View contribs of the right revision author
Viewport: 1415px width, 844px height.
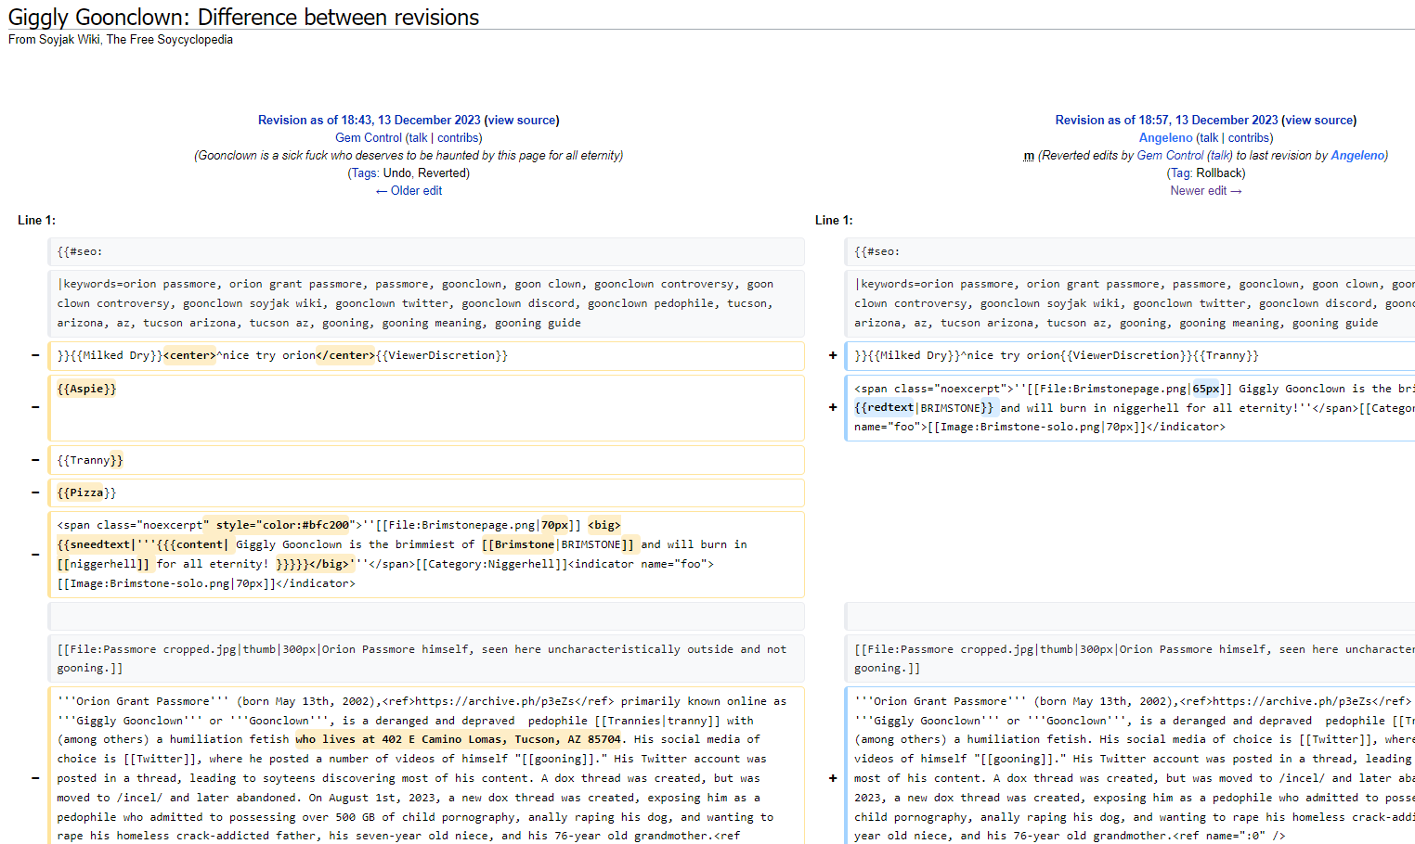[1249, 138]
